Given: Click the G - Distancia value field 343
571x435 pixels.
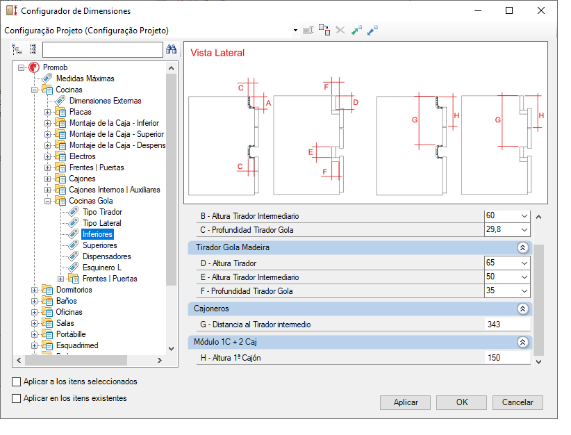Looking at the screenshot, I should [x=507, y=325].
